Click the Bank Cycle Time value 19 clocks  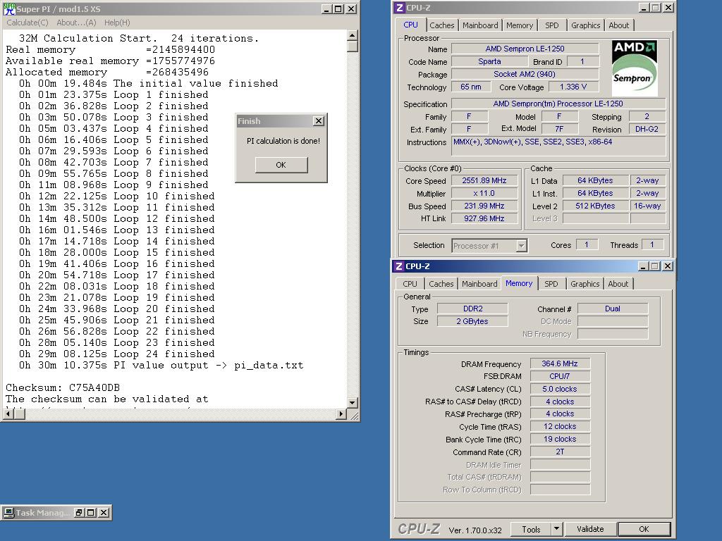click(x=560, y=440)
